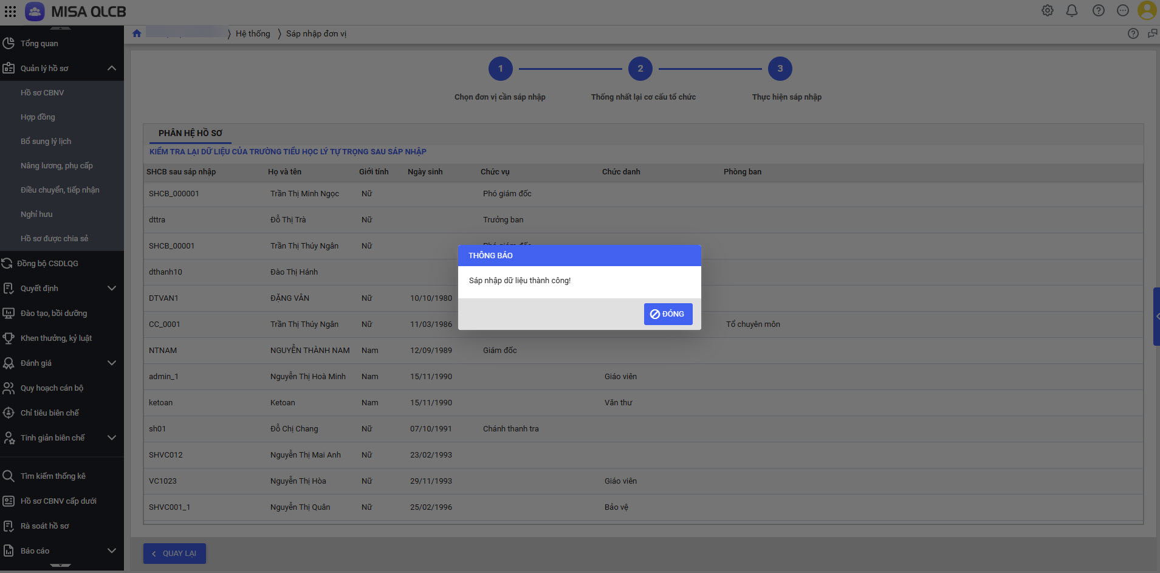The height and width of the screenshot is (573, 1160).
Task: Click step 2 circle in wizard
Action: 640,69
